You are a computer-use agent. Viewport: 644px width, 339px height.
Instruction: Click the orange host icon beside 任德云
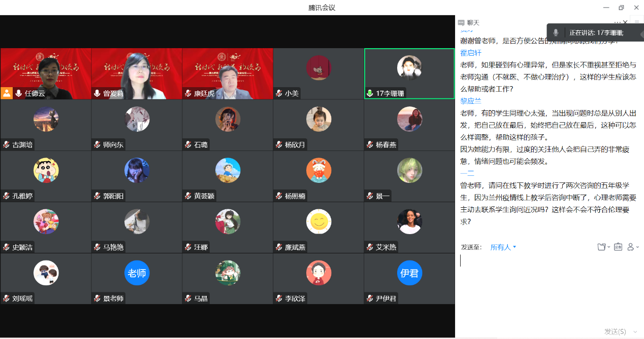click(7, 93)
